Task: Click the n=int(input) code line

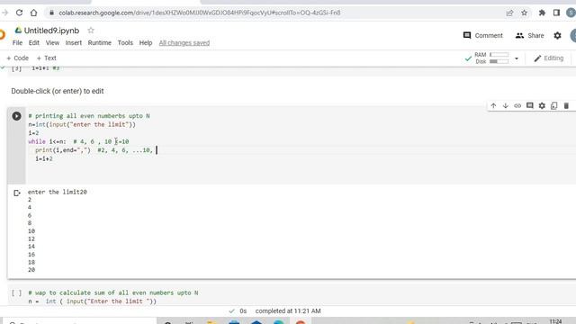Action: (82, 124)
